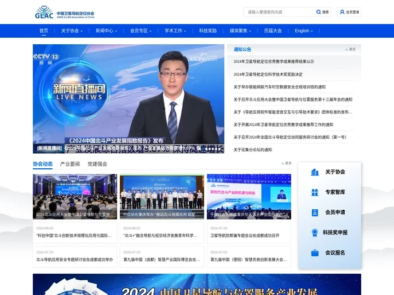
Task: Click the briefcase icon next to 会议报名
Action: [315, 253]
